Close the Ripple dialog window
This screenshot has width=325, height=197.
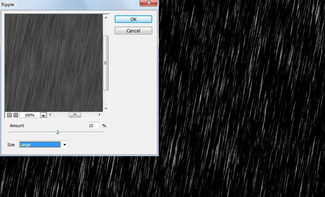[x=149, y=3]
